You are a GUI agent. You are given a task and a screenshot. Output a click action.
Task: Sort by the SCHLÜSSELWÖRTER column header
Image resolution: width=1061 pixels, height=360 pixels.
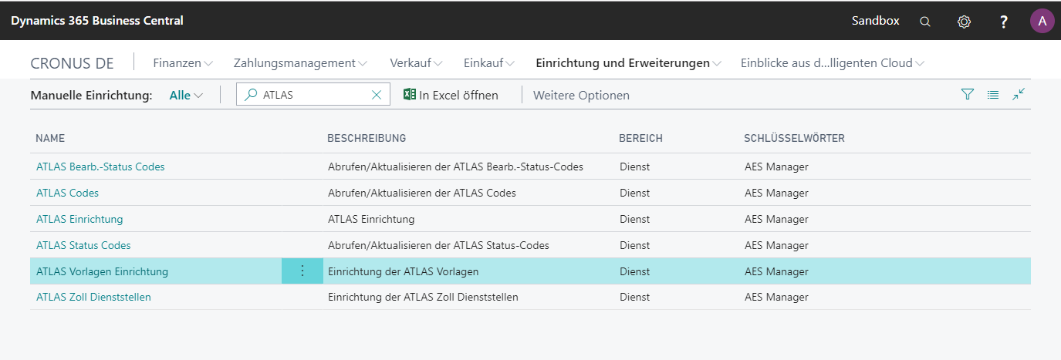(x=794, y=138)
